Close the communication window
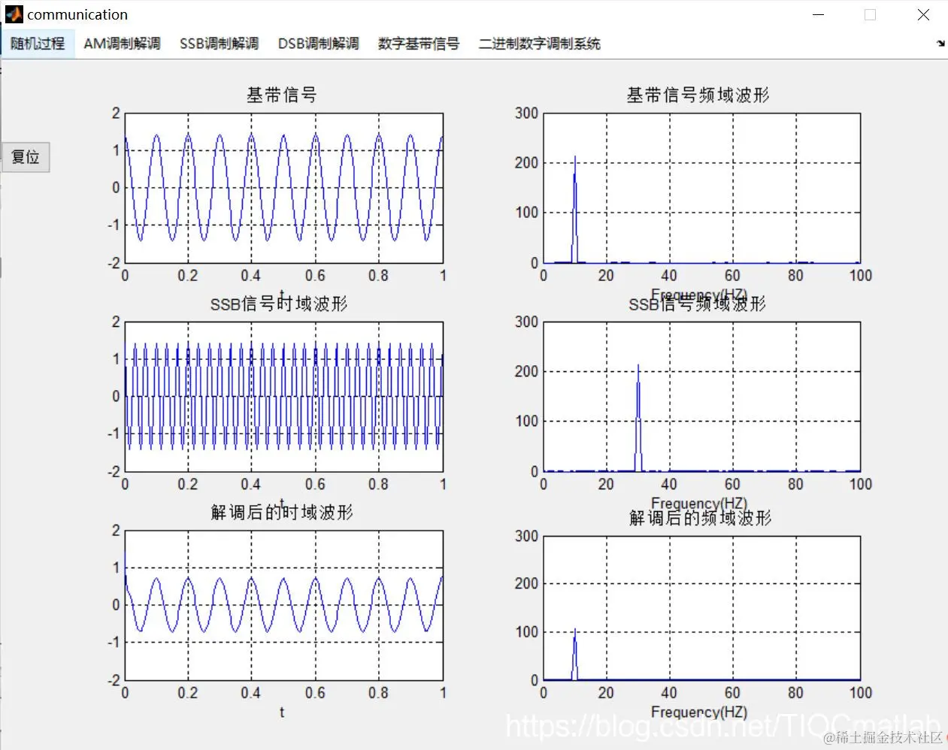 pyautogui.click(x=923, y=14)
